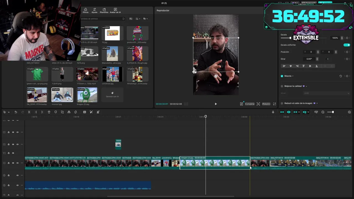354x199 pixels.
Task: Open the UHD Nivel dropdown
Action: (327, 93)
